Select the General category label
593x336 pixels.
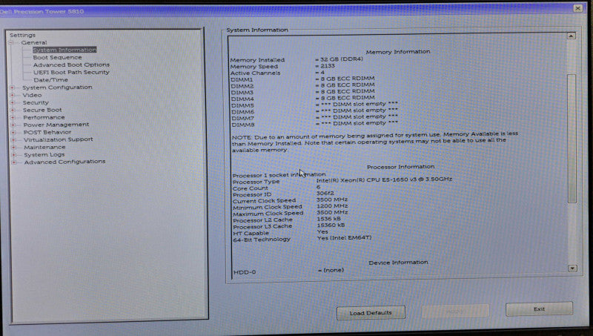34,42
